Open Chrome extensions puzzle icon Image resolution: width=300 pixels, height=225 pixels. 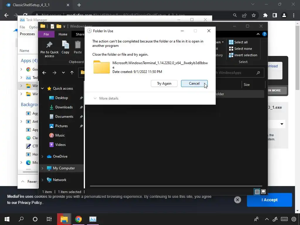pos(265,15)
